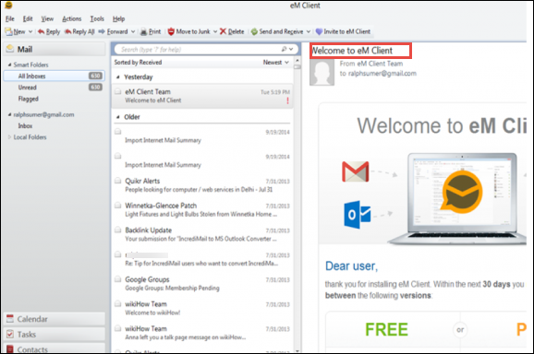Image resolution: width=534 pixels, height=354 pixels.
Task: Collapse the Older message group
Action: click(118, 117)
